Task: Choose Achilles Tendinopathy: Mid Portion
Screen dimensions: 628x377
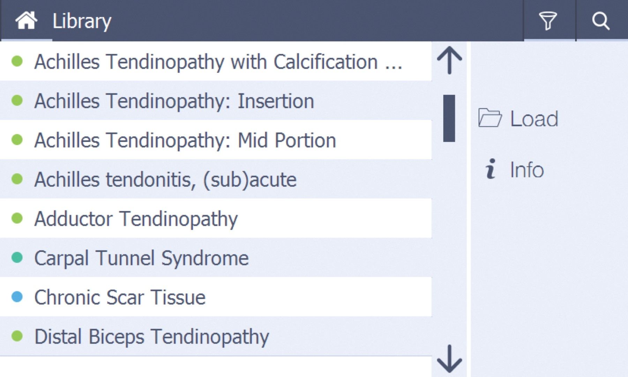Action: 185,140
